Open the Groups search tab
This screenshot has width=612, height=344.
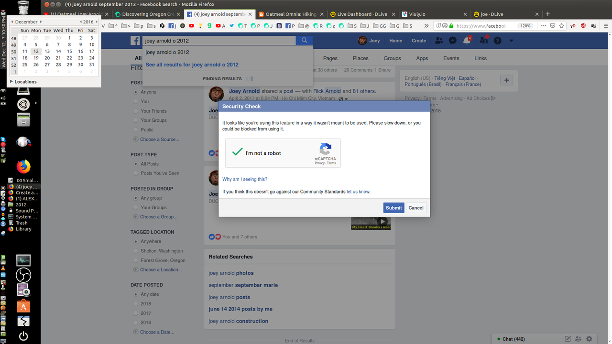coord(392,58)
